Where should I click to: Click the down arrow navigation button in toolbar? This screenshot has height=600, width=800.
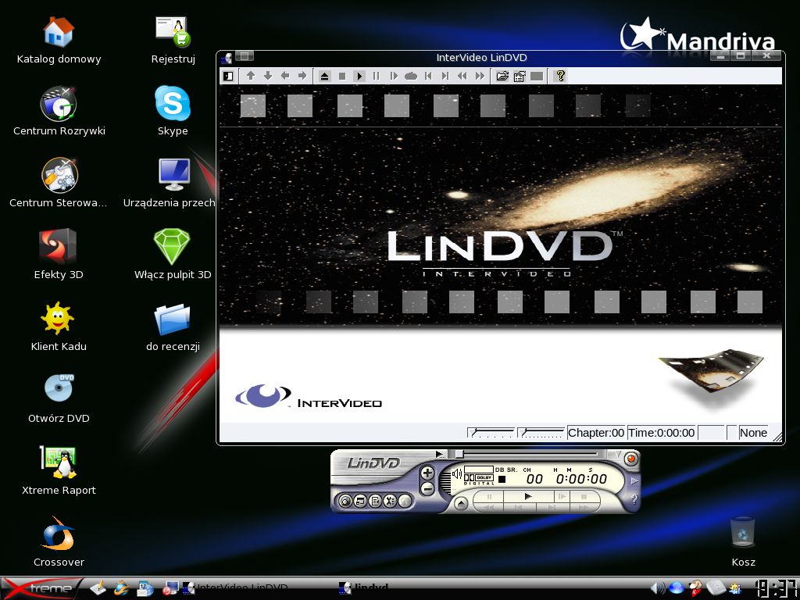click(268, 76)
